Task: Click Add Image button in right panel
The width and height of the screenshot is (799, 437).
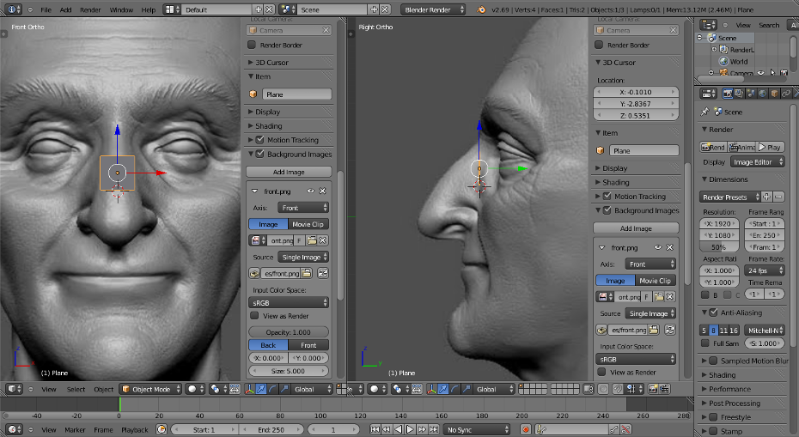Action: 636,228
